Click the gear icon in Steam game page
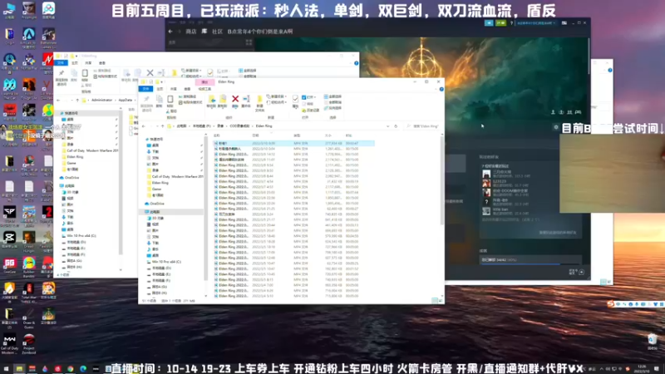Image resolution: width=665 pixels, height=374 pixels. point(556,127)
